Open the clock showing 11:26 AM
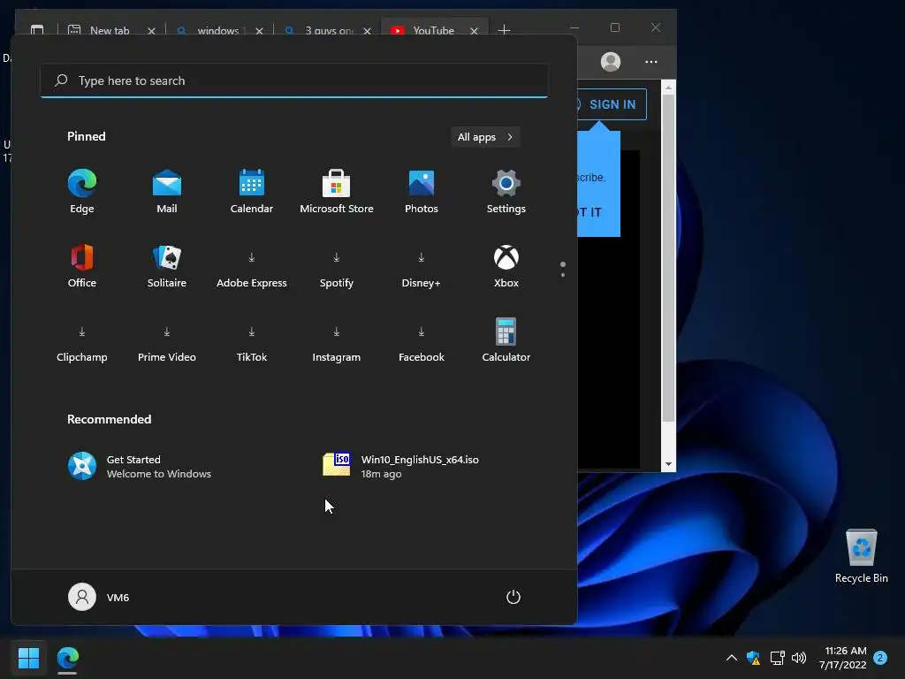 [x=842, y=658]
